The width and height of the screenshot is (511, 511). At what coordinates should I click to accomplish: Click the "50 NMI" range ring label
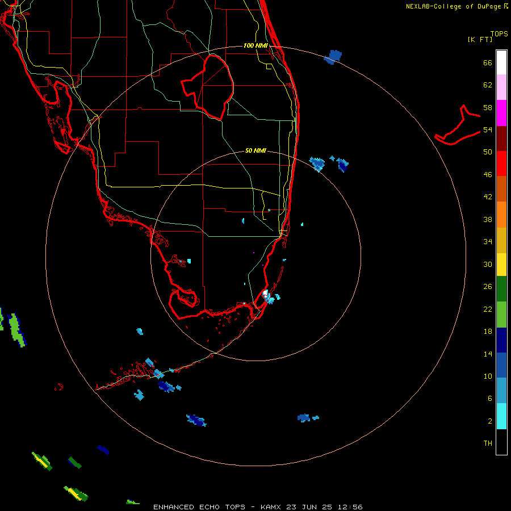tap(256, 150)
